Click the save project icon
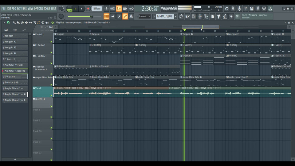Image resolution: width=295 pixels, height=166 pixels. (252, 9)
